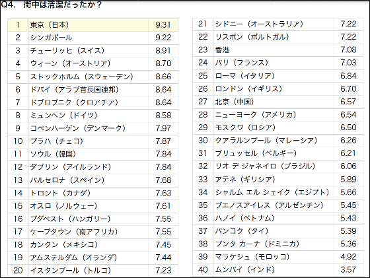Click the ミュンヘン（ドイツ） cell
Screen dimensions: 370x278
[89, 116]
